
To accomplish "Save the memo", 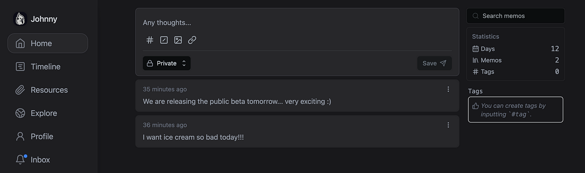I will click(435, 63).
